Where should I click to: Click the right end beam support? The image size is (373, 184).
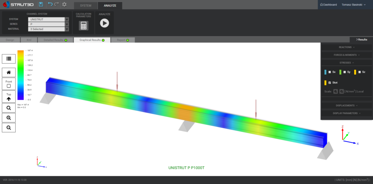click(325, 151)
